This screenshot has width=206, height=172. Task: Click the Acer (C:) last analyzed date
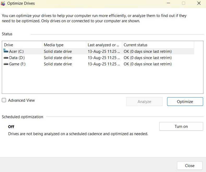click(x=104, y=51)
